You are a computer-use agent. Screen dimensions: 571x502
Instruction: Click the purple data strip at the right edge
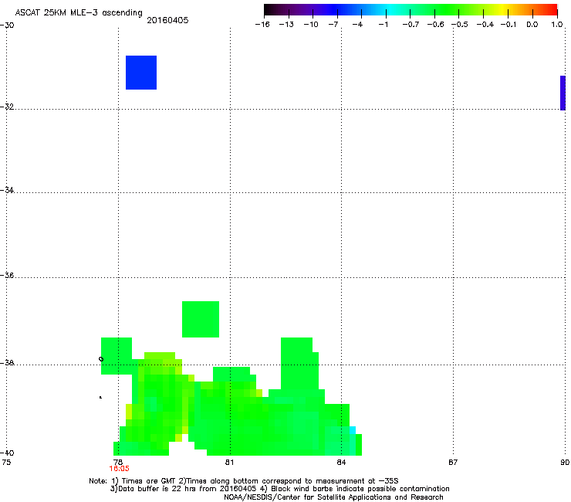(x=563, y=93)
